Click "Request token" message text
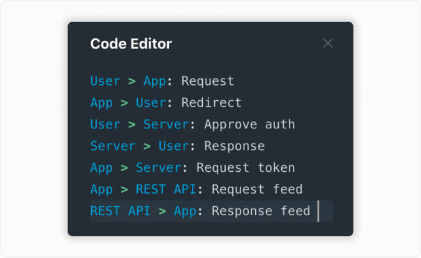This screenshot has height=258, width=421. pos(246,168)
